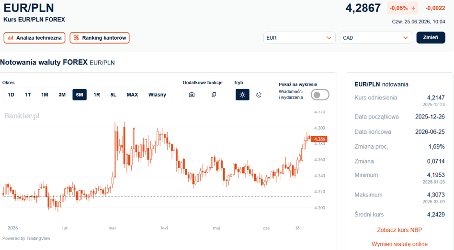Click the current rate 4,2867

coord(363,8)
